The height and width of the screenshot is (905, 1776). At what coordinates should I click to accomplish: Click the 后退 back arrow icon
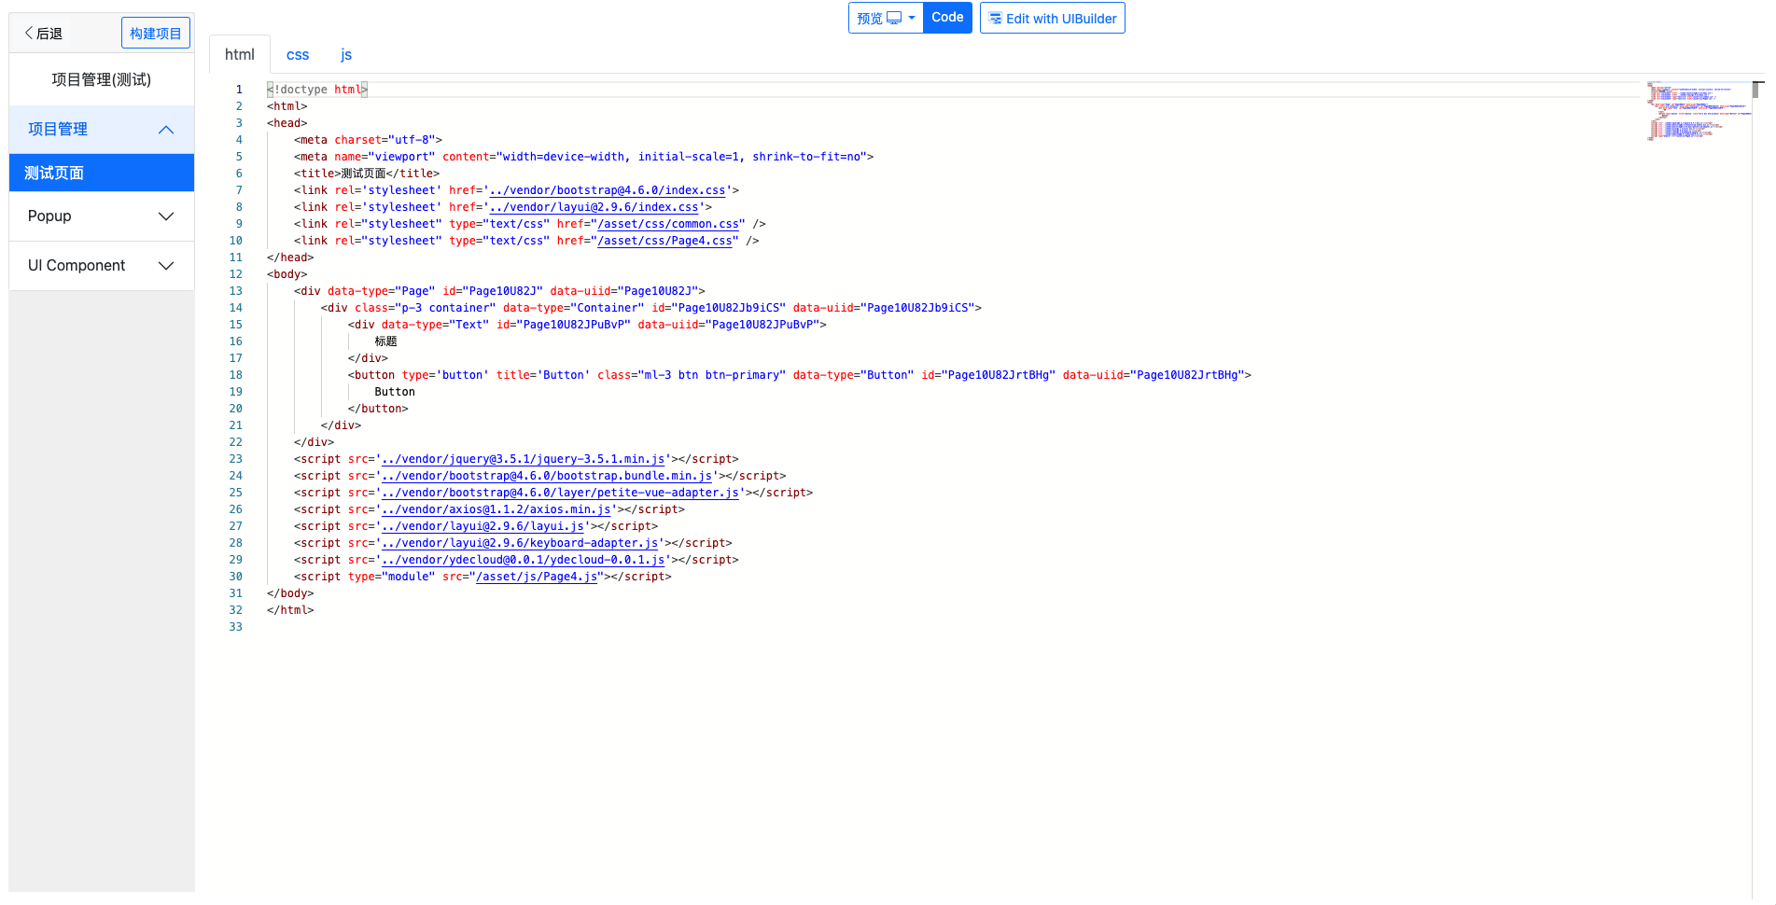pyautogui.click(x=29, y=34)
